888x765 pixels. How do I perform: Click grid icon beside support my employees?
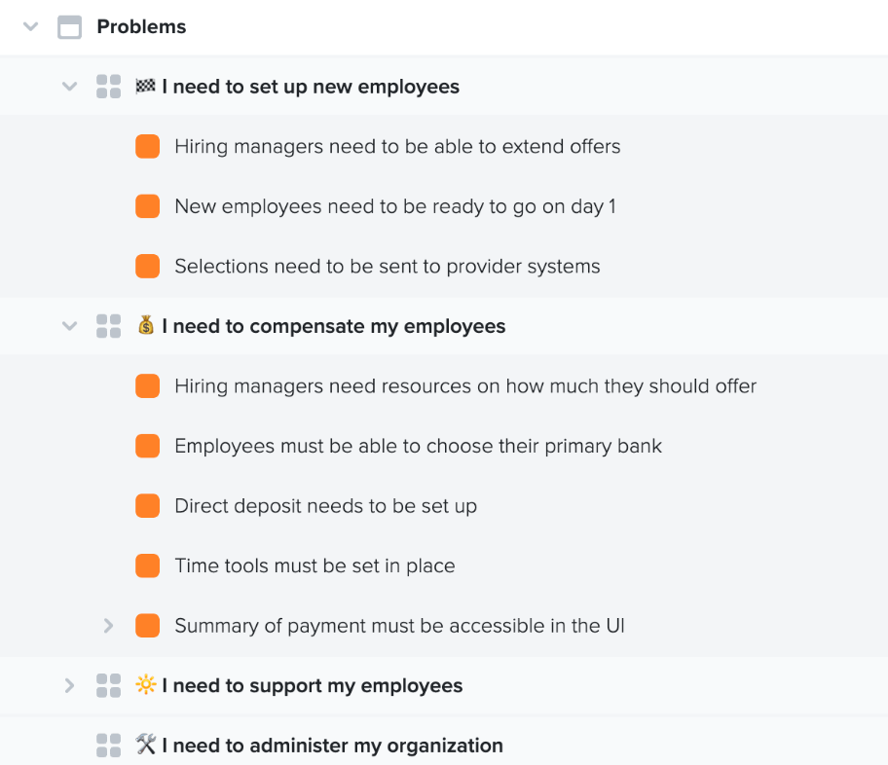[x=108, y=686]
